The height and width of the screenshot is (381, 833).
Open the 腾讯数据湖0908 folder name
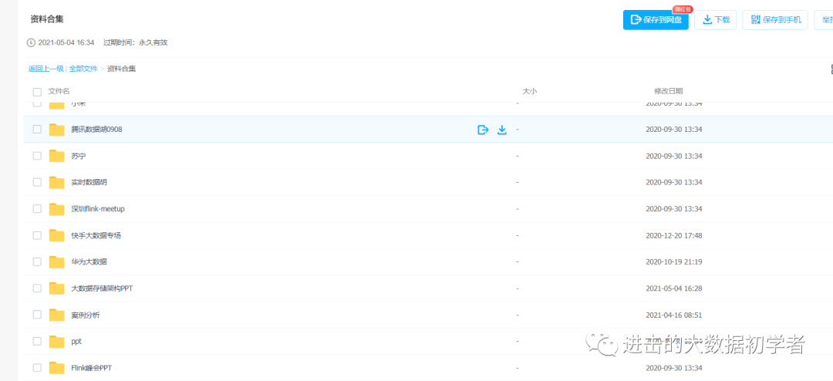[96, 129]
